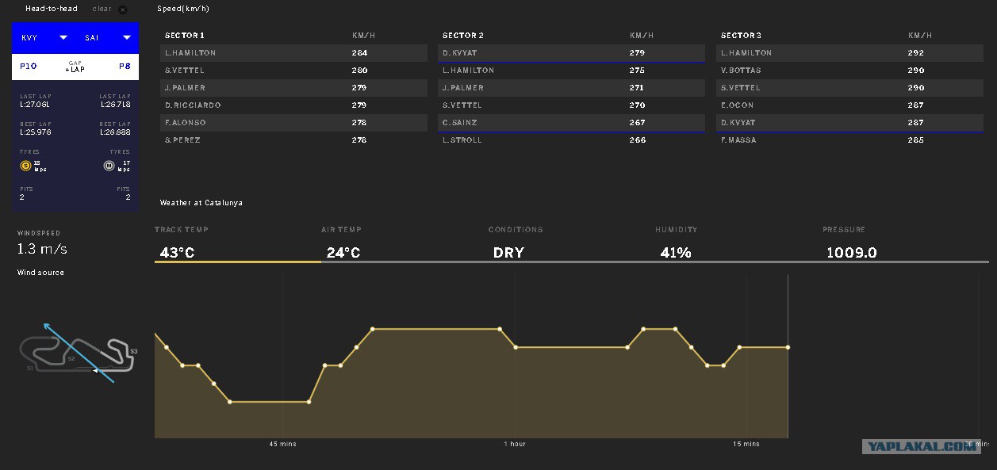Click the circuit map S3 sector
Screen dimensions: 997x470
click(x=133, y=351)
